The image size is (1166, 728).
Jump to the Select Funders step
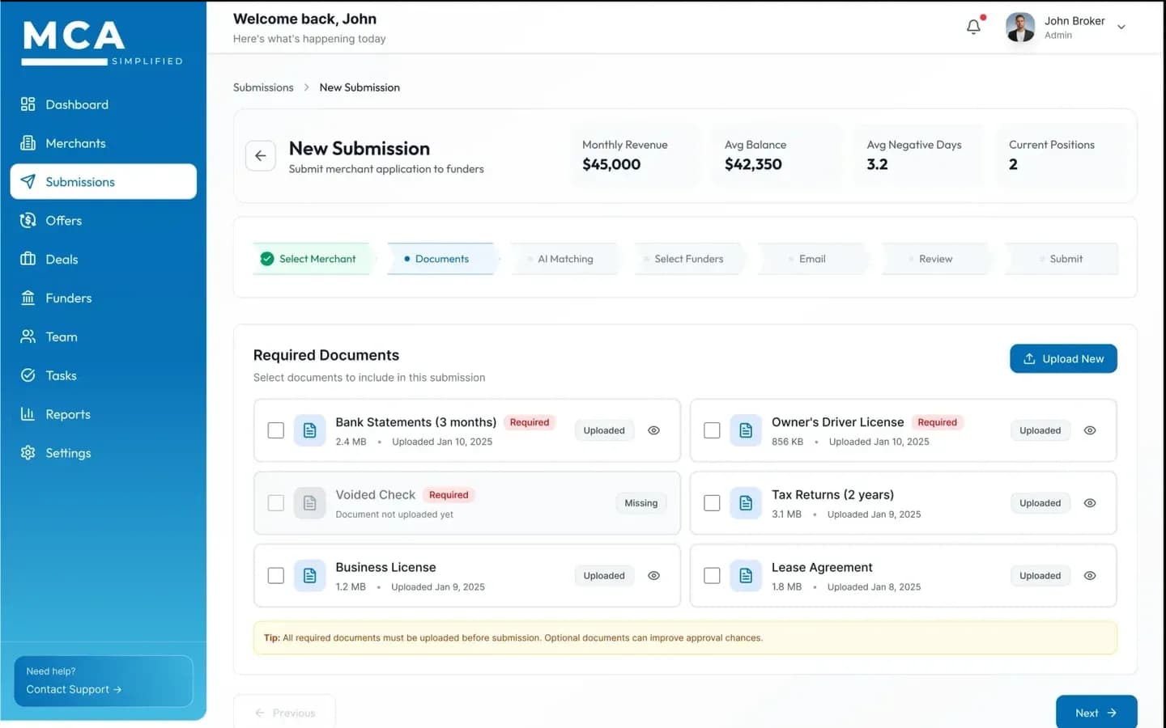689,259
